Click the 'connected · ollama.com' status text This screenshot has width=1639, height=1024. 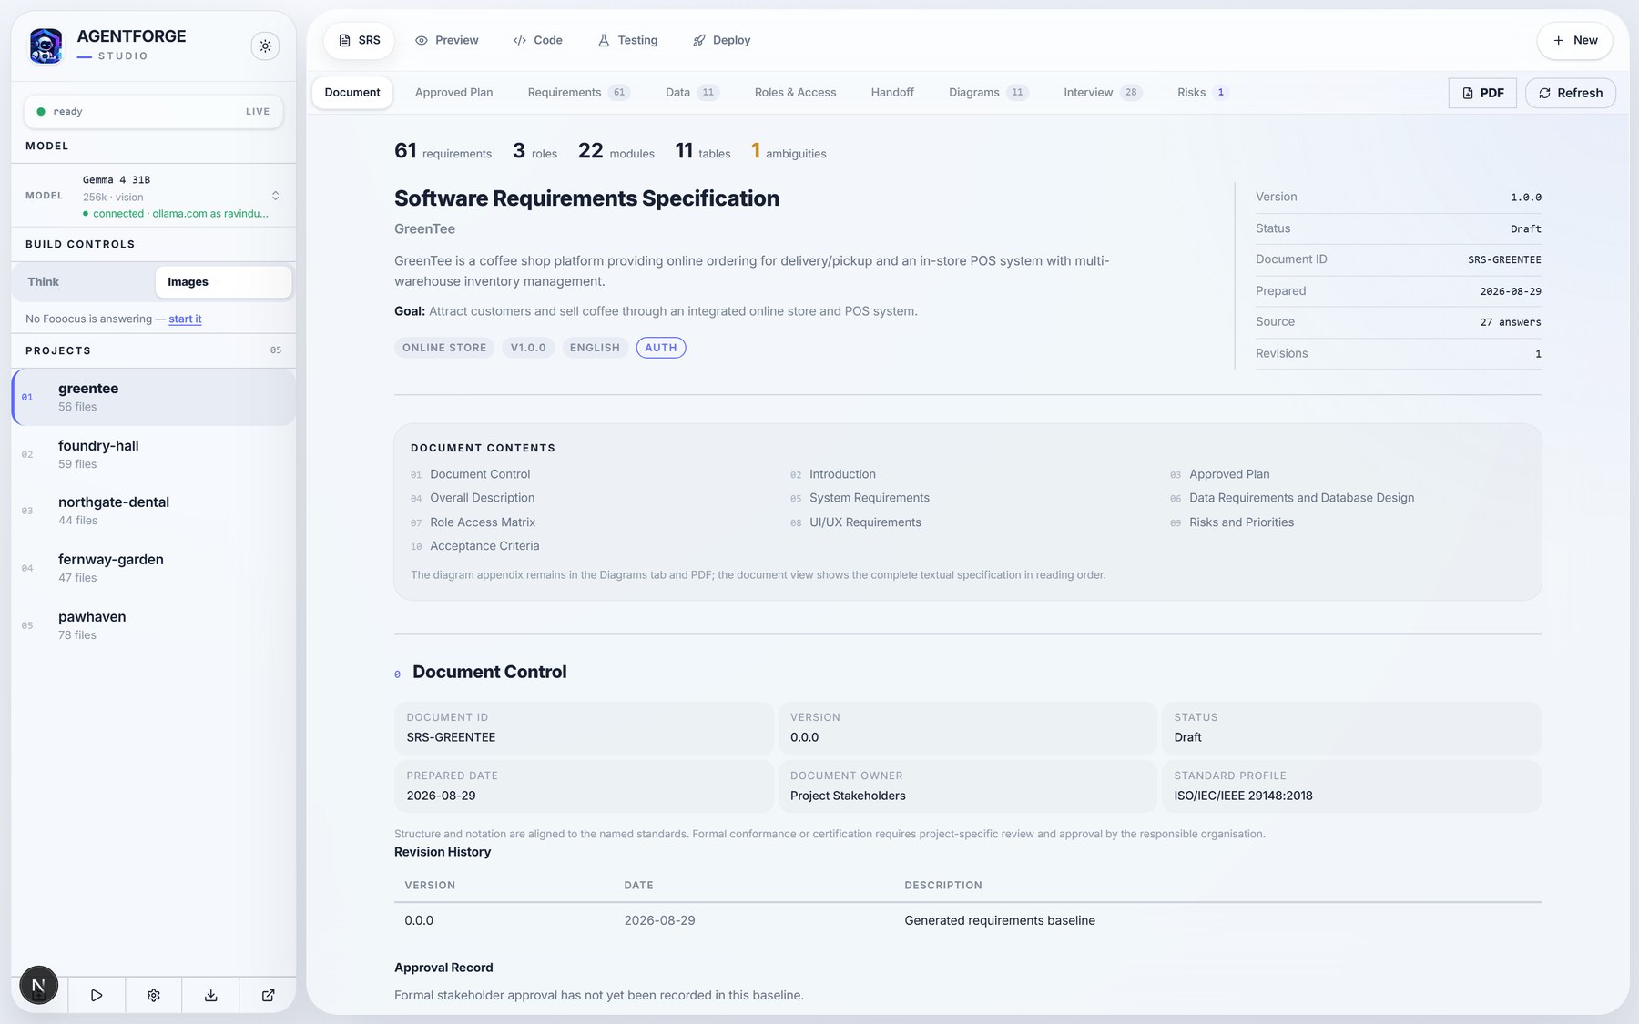click(176, 214)
